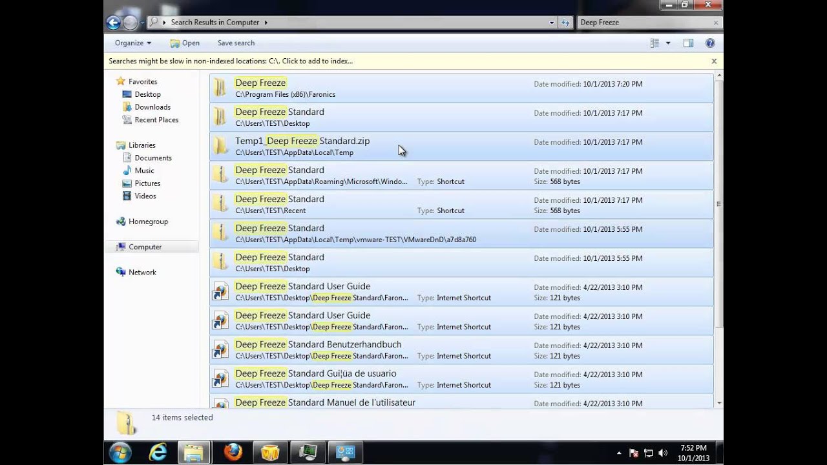827x465 pixels.
Task: Select Homegroup in the navigation pane
Action: pos(148,222)
